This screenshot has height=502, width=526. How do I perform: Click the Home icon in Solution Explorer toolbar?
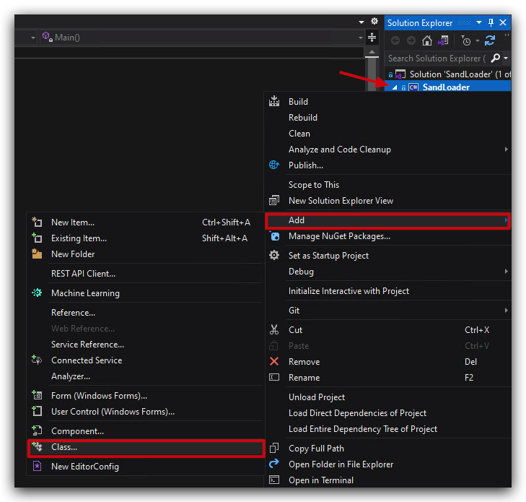tap(426, 40)
